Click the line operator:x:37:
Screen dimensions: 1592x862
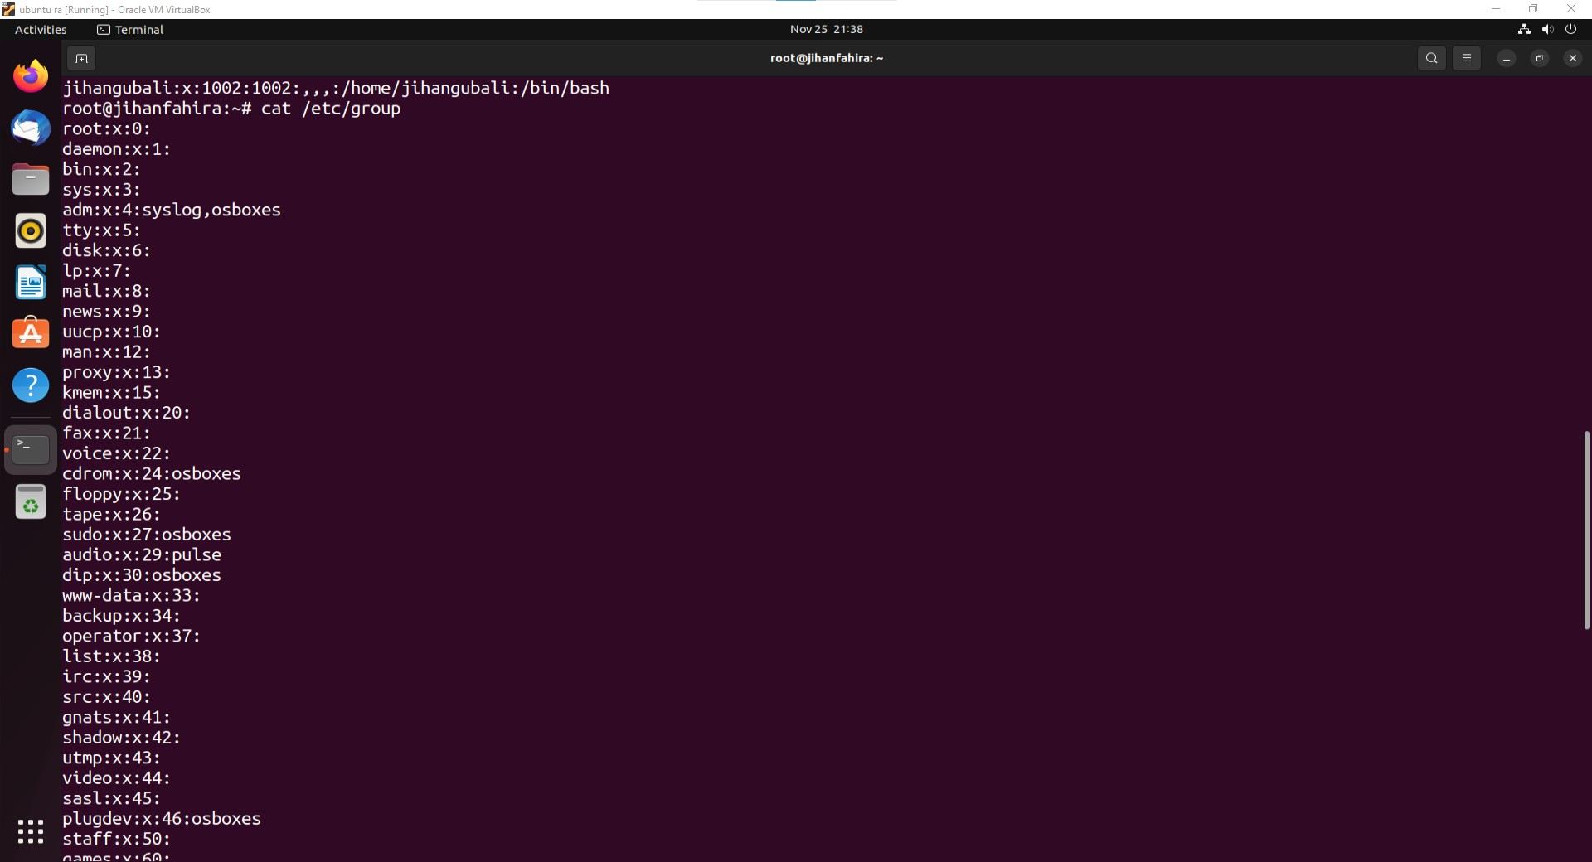132,636
